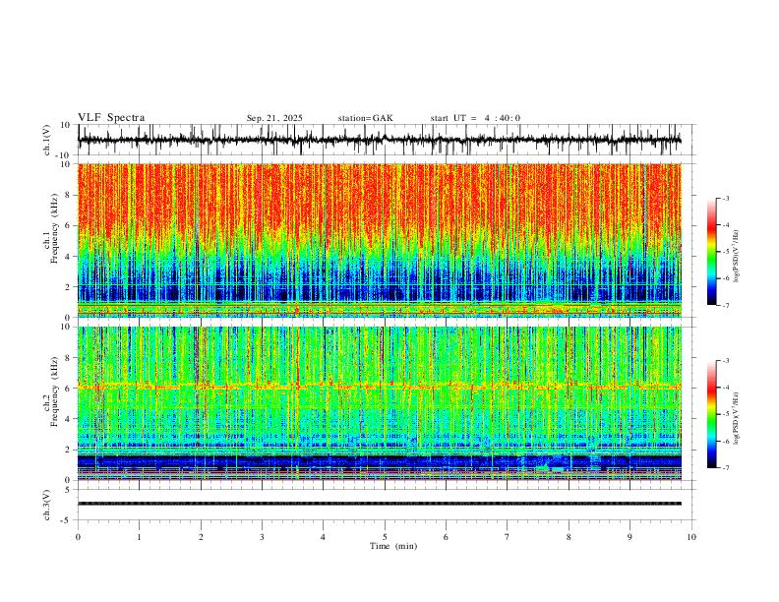Click the ch.1 colorbar 'log(PSD)' label
Image resolution: width=779 pixels, height=602 pixels.
pos(737,257)
